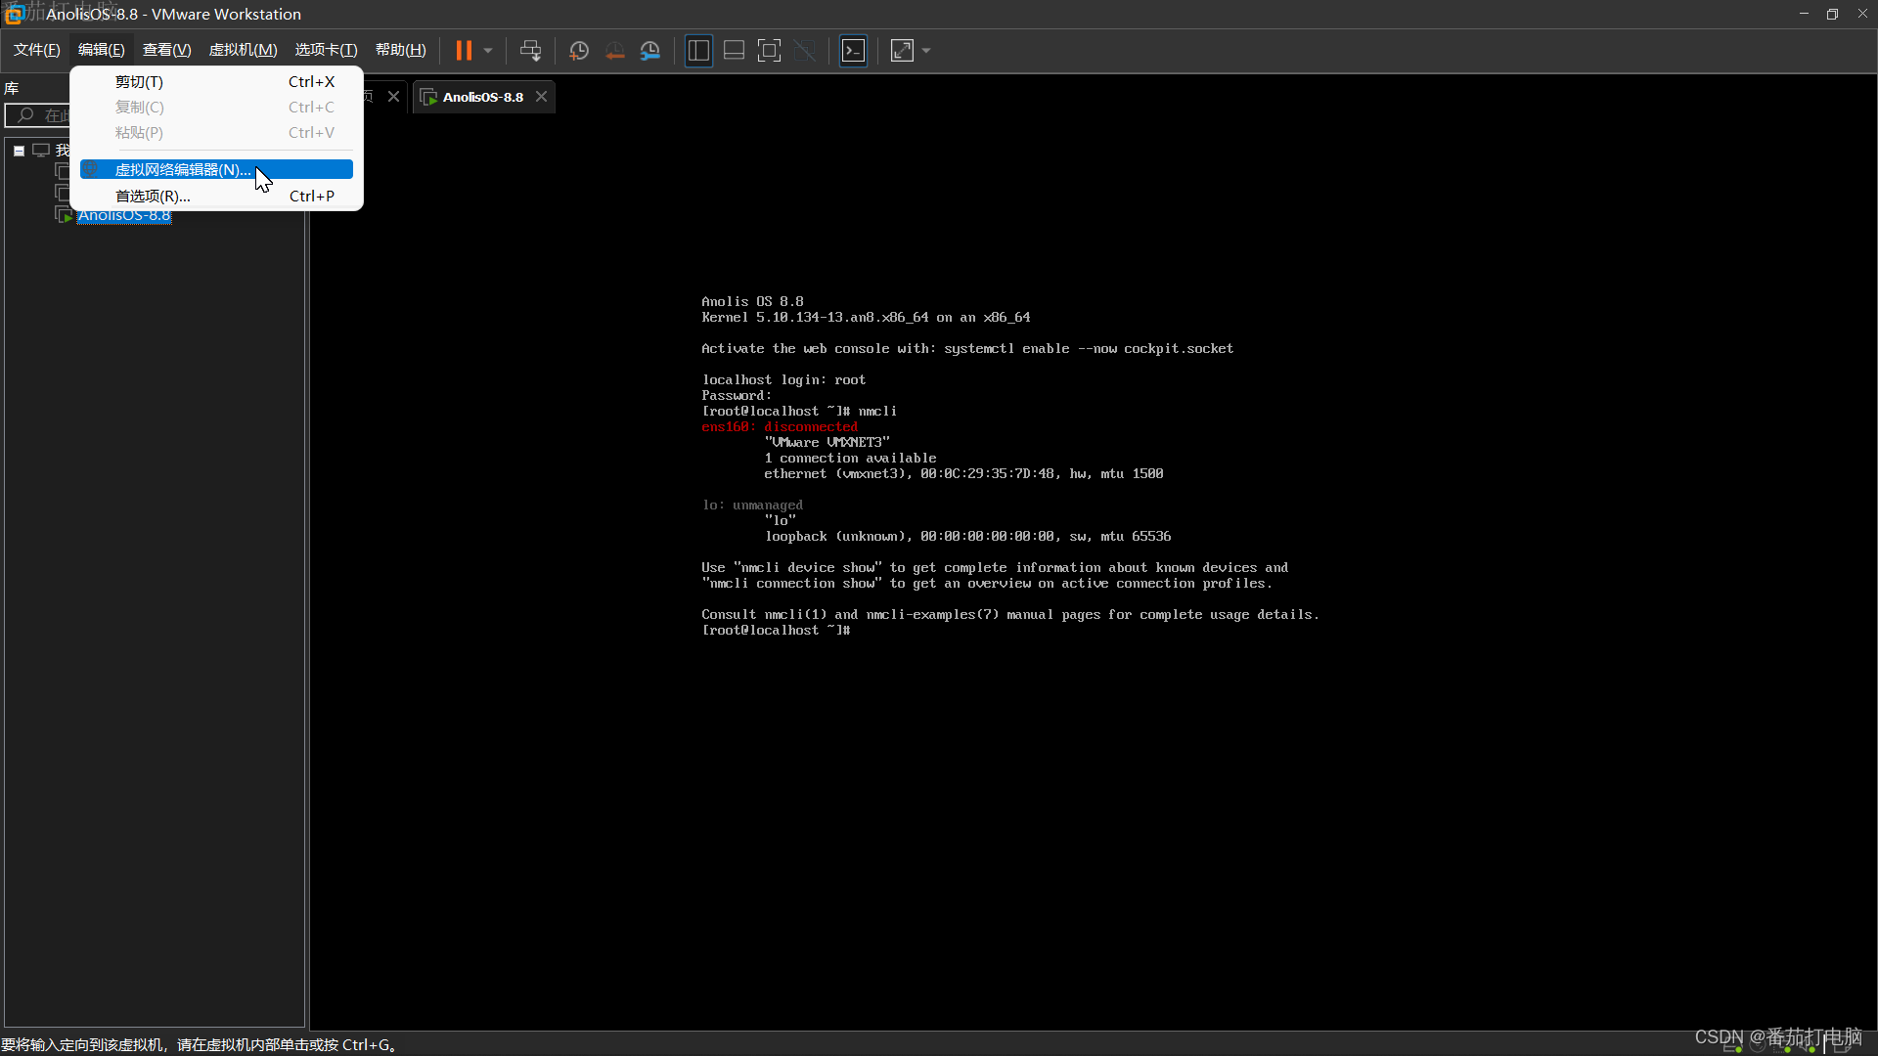Viewport: 1878px width, 1056px height.
Task: Click the message log icon at status bar end
Action: coord(1843,1045)
